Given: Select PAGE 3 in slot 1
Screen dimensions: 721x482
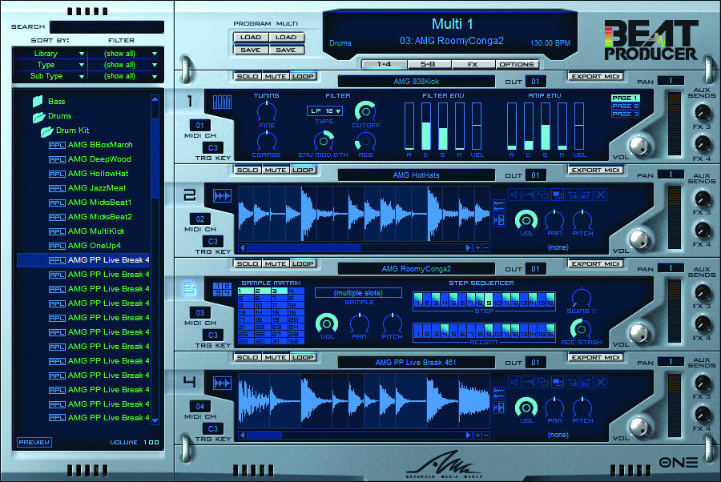Looking at the screenshot, I should [626, 114].
